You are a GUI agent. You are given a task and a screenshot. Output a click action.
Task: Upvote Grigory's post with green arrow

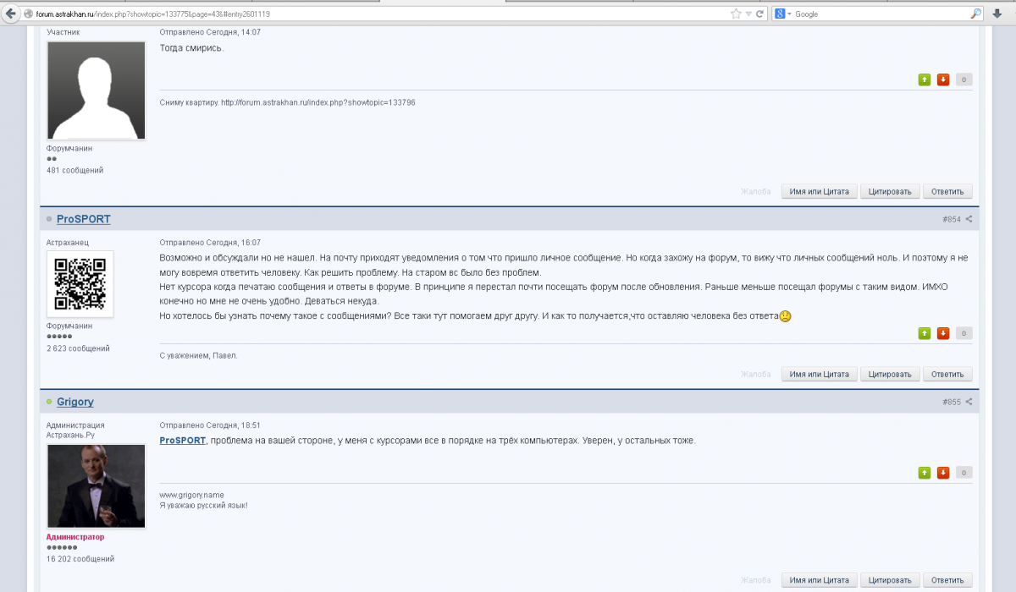[x=925, y=472]
